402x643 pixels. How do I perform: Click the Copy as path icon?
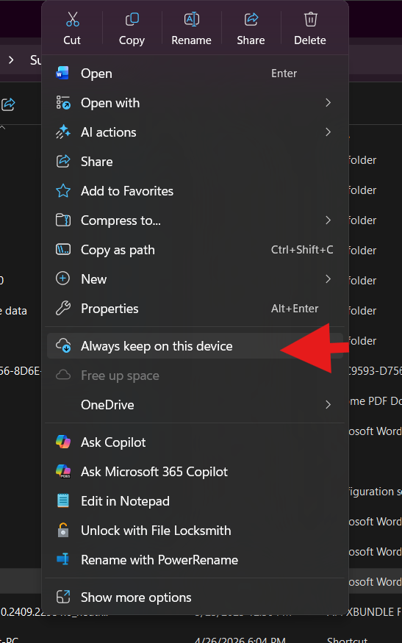[x=62, y=250]
